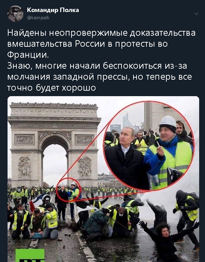This screenshot has width=205, height=262.
Task: Click the white helmet in the inset
Action: (x=168, y=121)
